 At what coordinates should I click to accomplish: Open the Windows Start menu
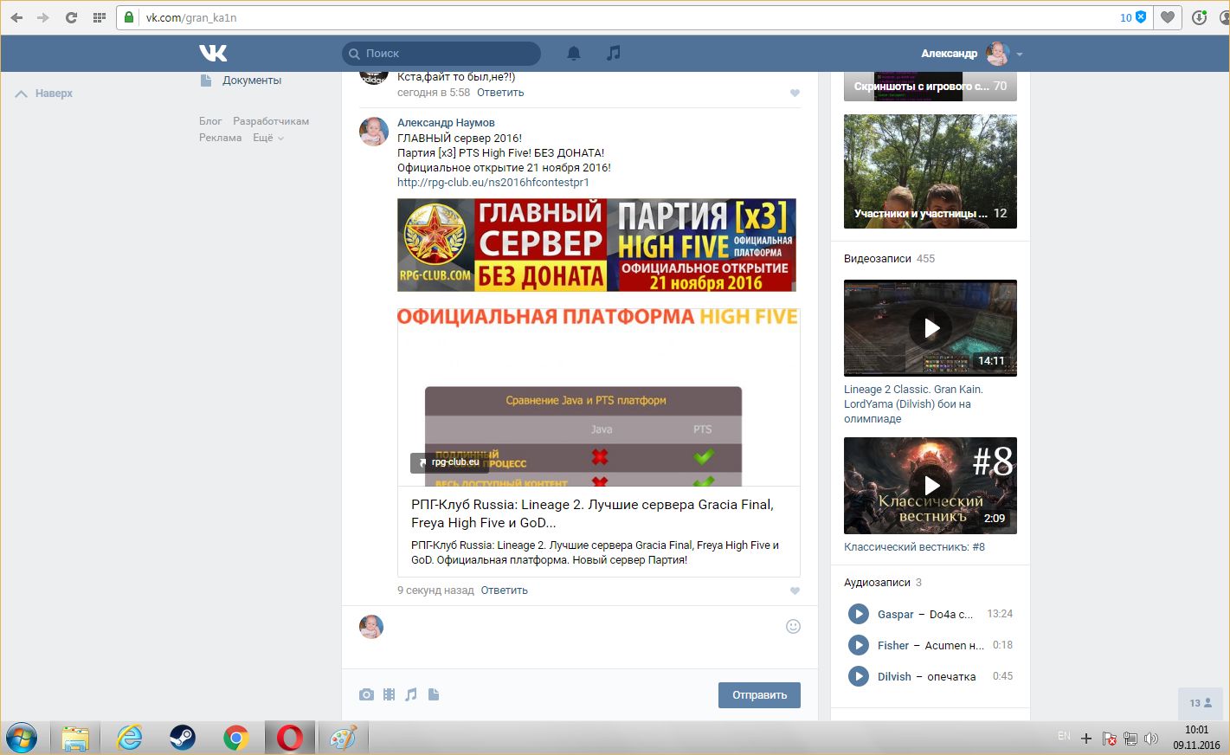point(21,738)
